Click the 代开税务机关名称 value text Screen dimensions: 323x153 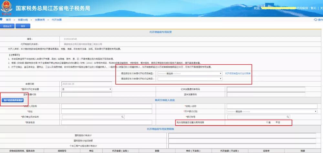[83, 44]
